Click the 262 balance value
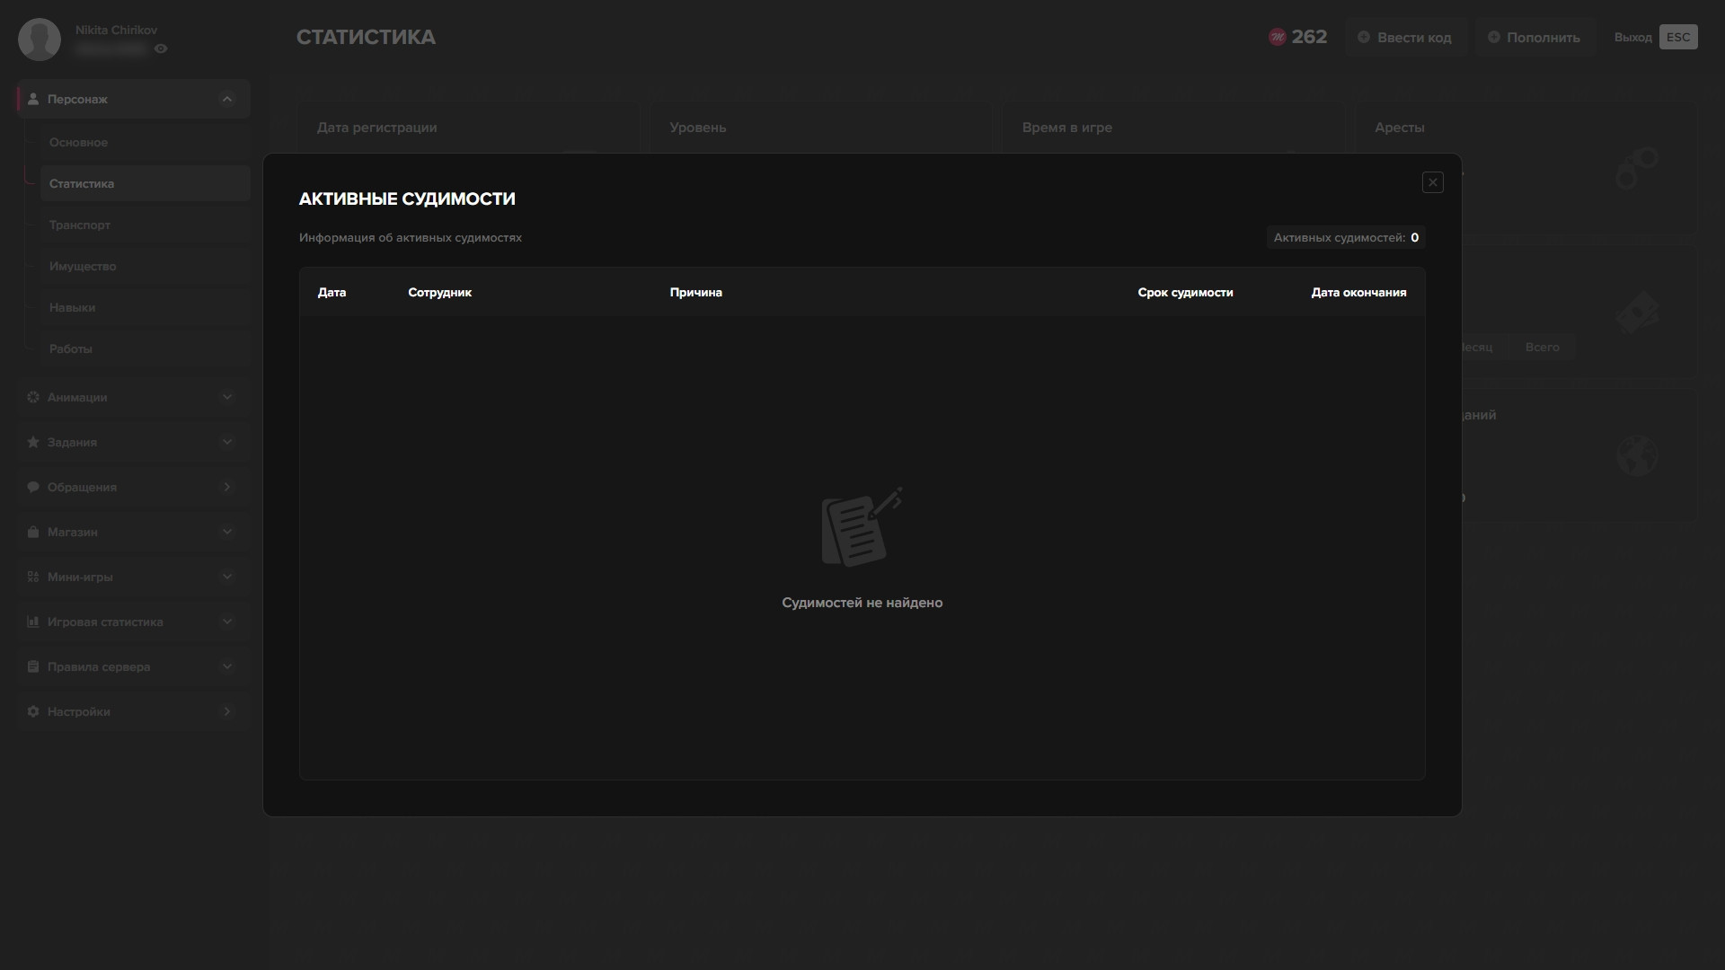Screen dimensions: 1725x970 point(1309,37)
